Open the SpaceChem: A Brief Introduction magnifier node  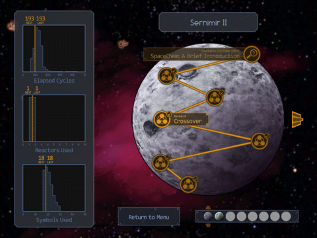click(252, 54)
